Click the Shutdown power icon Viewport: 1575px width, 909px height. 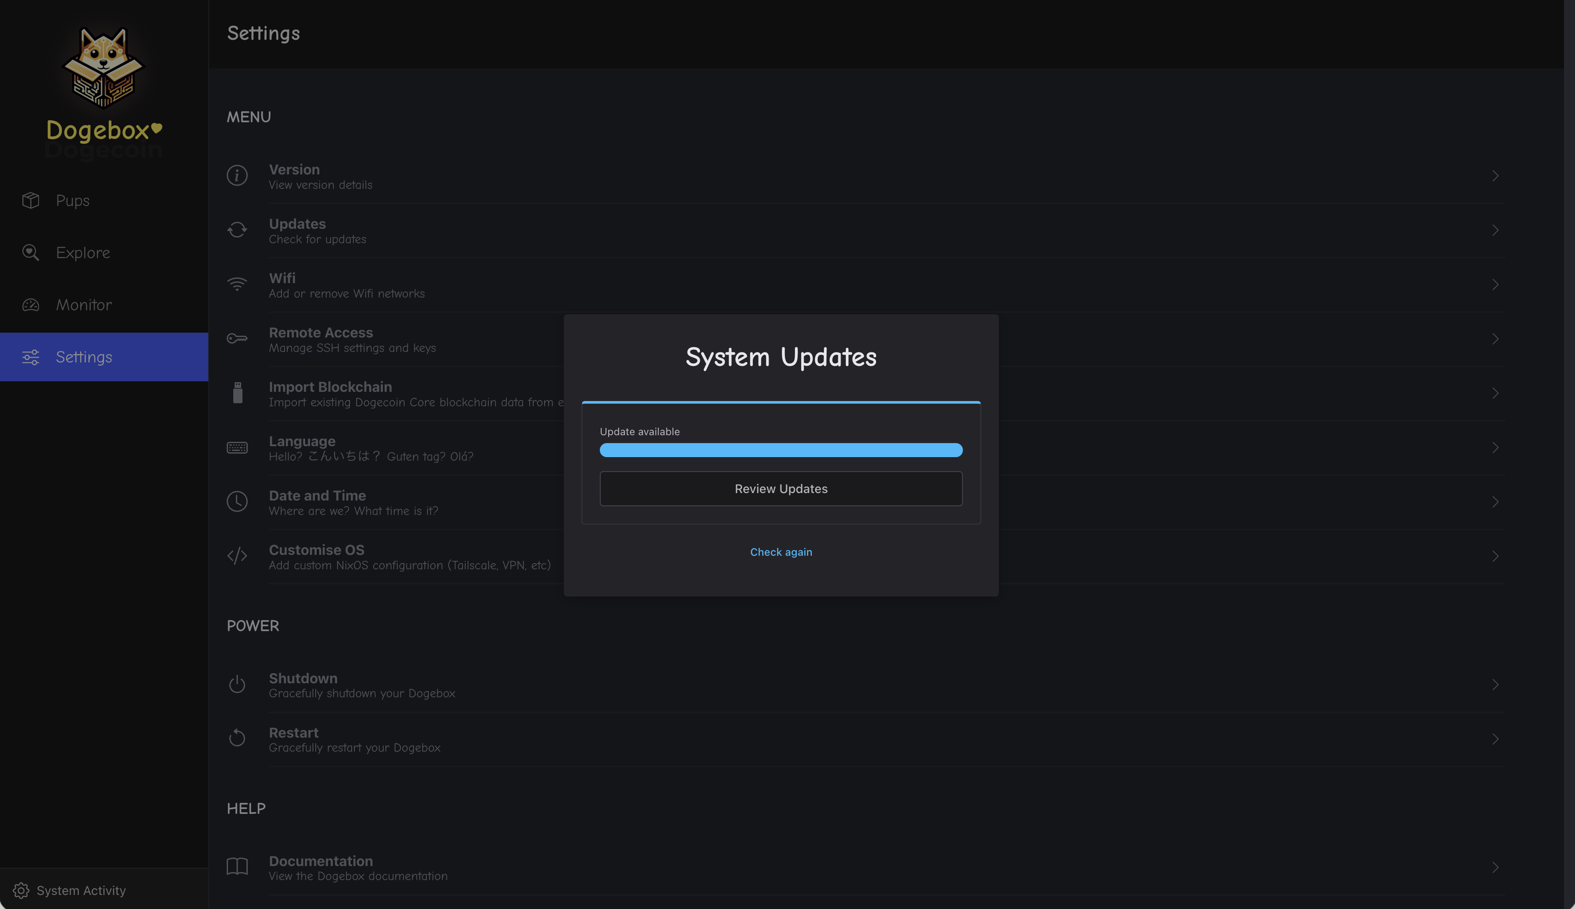[237, 684]
